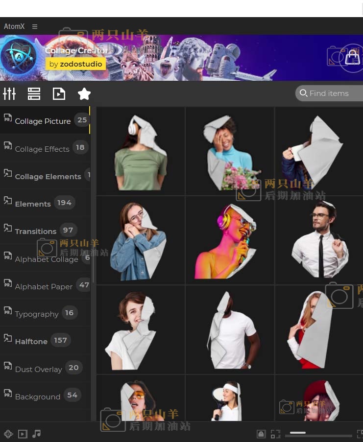Viewport: 363px width, 442px height.
Task: Open the AtomX panel hamburger menu
Action: tap(35, 26)
